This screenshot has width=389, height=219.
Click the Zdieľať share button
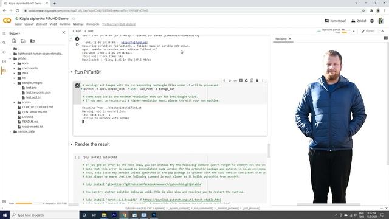tap(359, 21)
